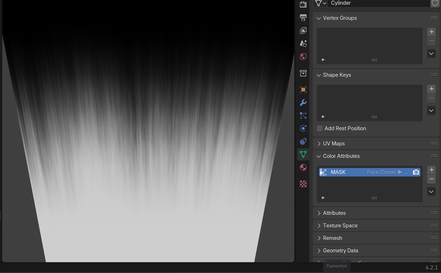This screenshot has height=273, width=441.
Task: Open the View Layer properties tab
Action: 303,30
